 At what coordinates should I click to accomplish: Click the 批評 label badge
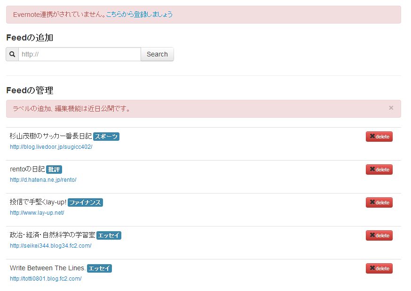[x=54, y=170]
